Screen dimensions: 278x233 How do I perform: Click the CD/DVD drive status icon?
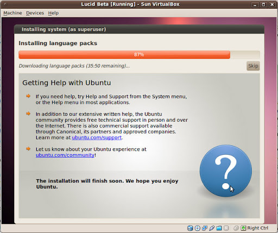point(198,228)
